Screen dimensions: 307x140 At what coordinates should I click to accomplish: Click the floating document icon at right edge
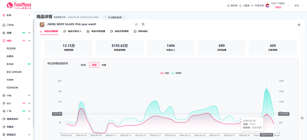302,118
